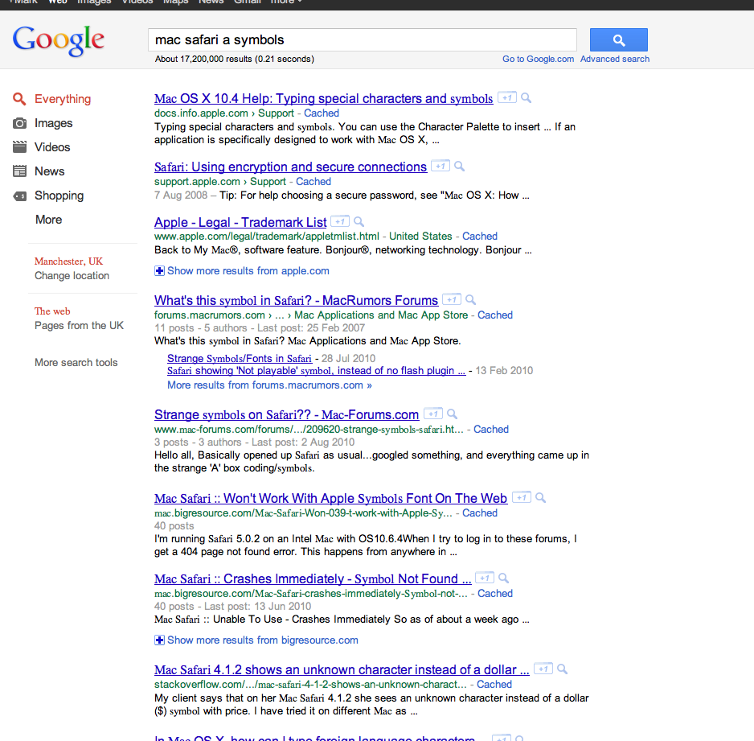Click 'The web' label in sidebar

[x=52, y=311]
